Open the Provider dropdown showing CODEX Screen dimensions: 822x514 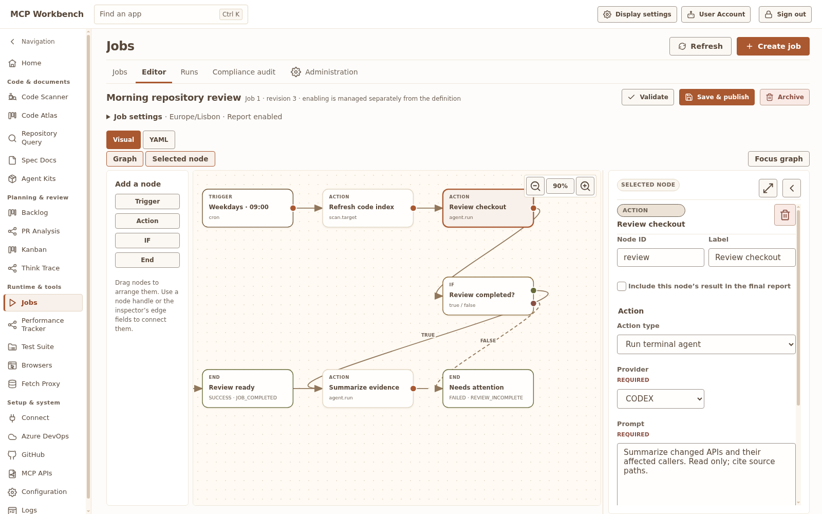click(x=661, y=399)
